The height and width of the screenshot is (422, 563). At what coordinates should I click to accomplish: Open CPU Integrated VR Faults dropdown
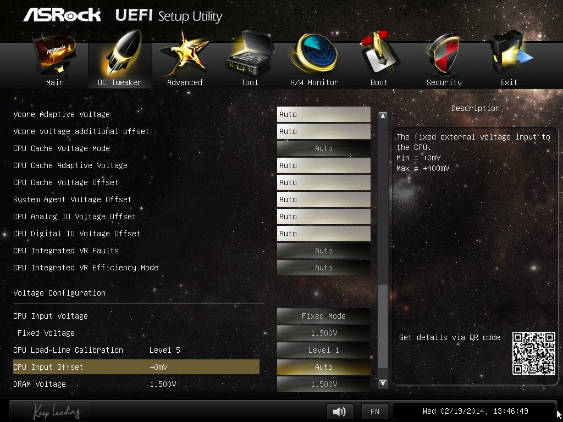click(x=323, y=251)
